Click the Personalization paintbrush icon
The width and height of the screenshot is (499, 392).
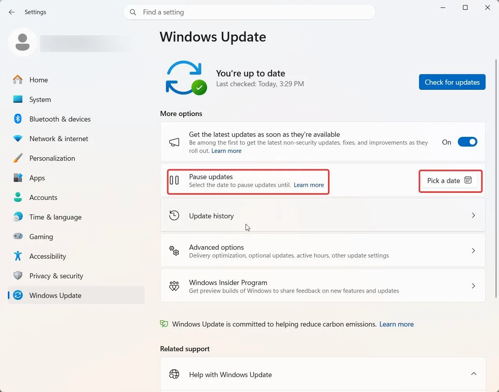18,158
